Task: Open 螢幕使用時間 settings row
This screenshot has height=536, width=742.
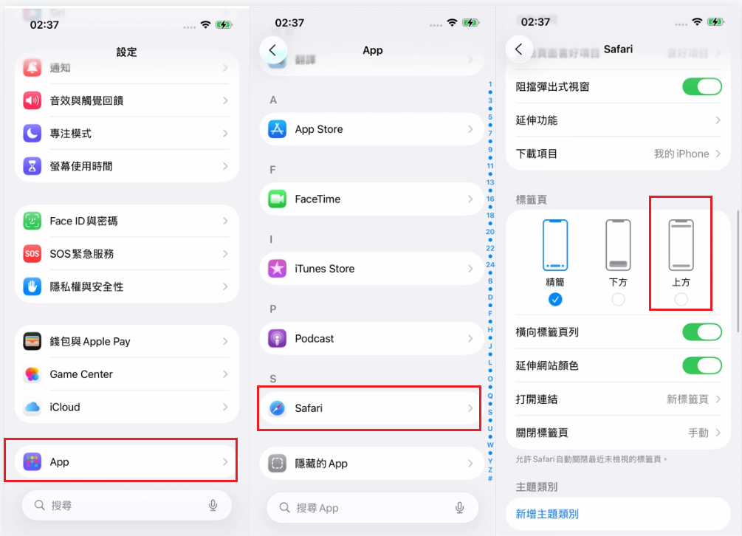Action: tap(126, 166)
